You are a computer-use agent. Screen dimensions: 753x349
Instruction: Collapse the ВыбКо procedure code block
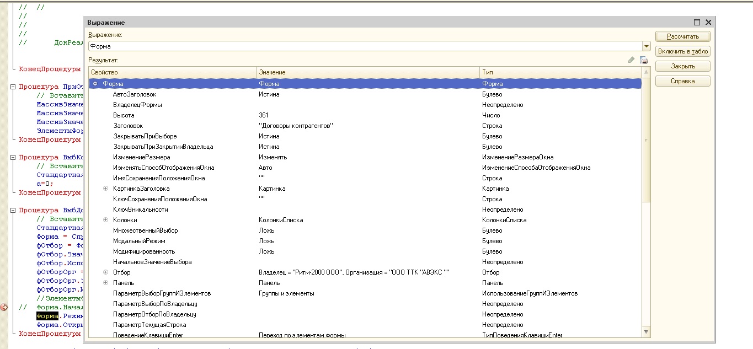click(x=13, y=157)
